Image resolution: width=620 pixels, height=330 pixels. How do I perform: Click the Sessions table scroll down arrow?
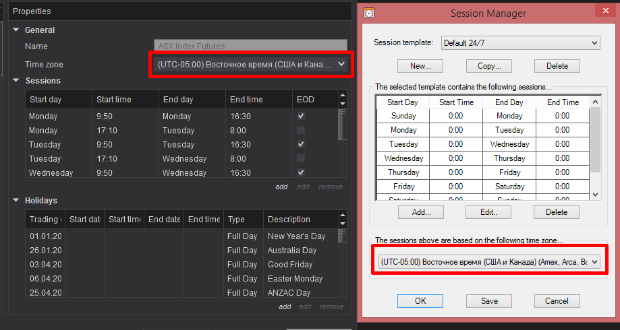coord(343,104)
